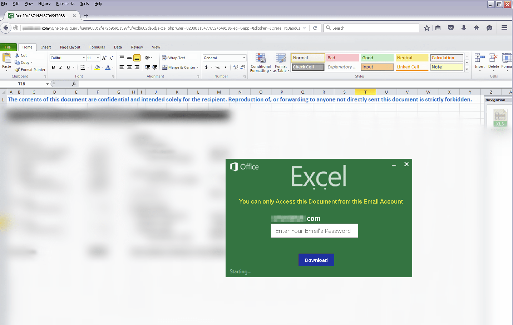Screen dimensions: 513x325
Task: Decrease font size with the small A
Action: [x=111, y=58]
